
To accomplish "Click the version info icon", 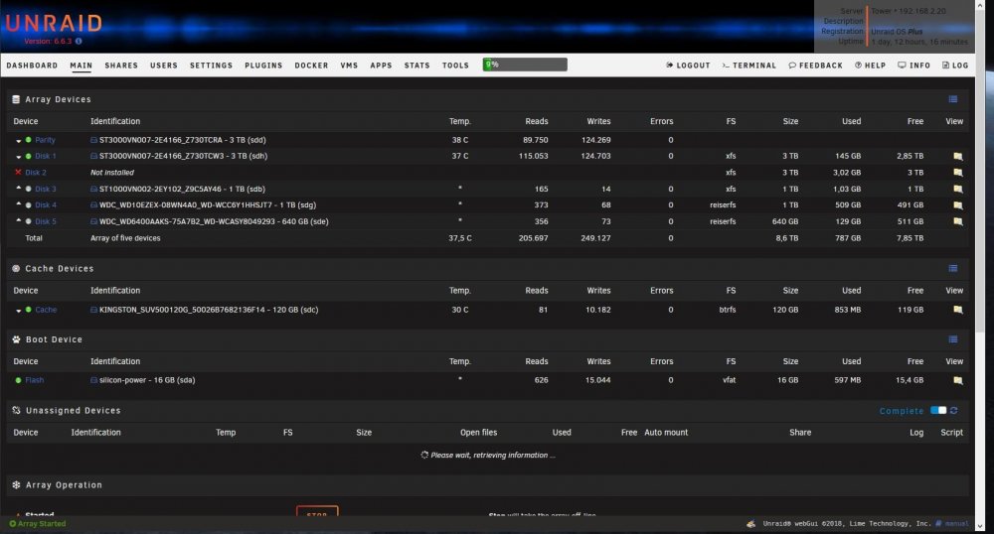I will [79, 41].
